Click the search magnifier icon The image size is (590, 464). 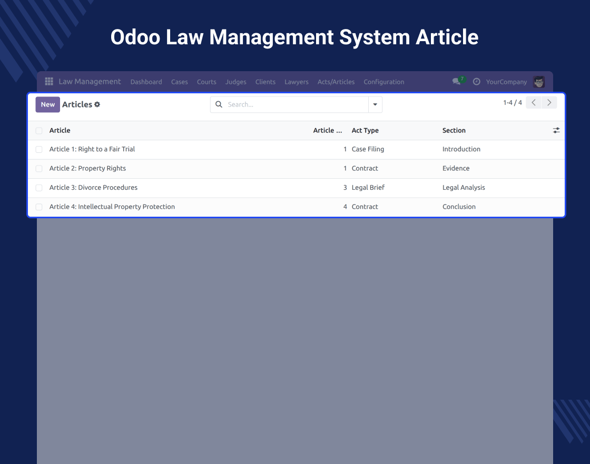tap(219, 104)
